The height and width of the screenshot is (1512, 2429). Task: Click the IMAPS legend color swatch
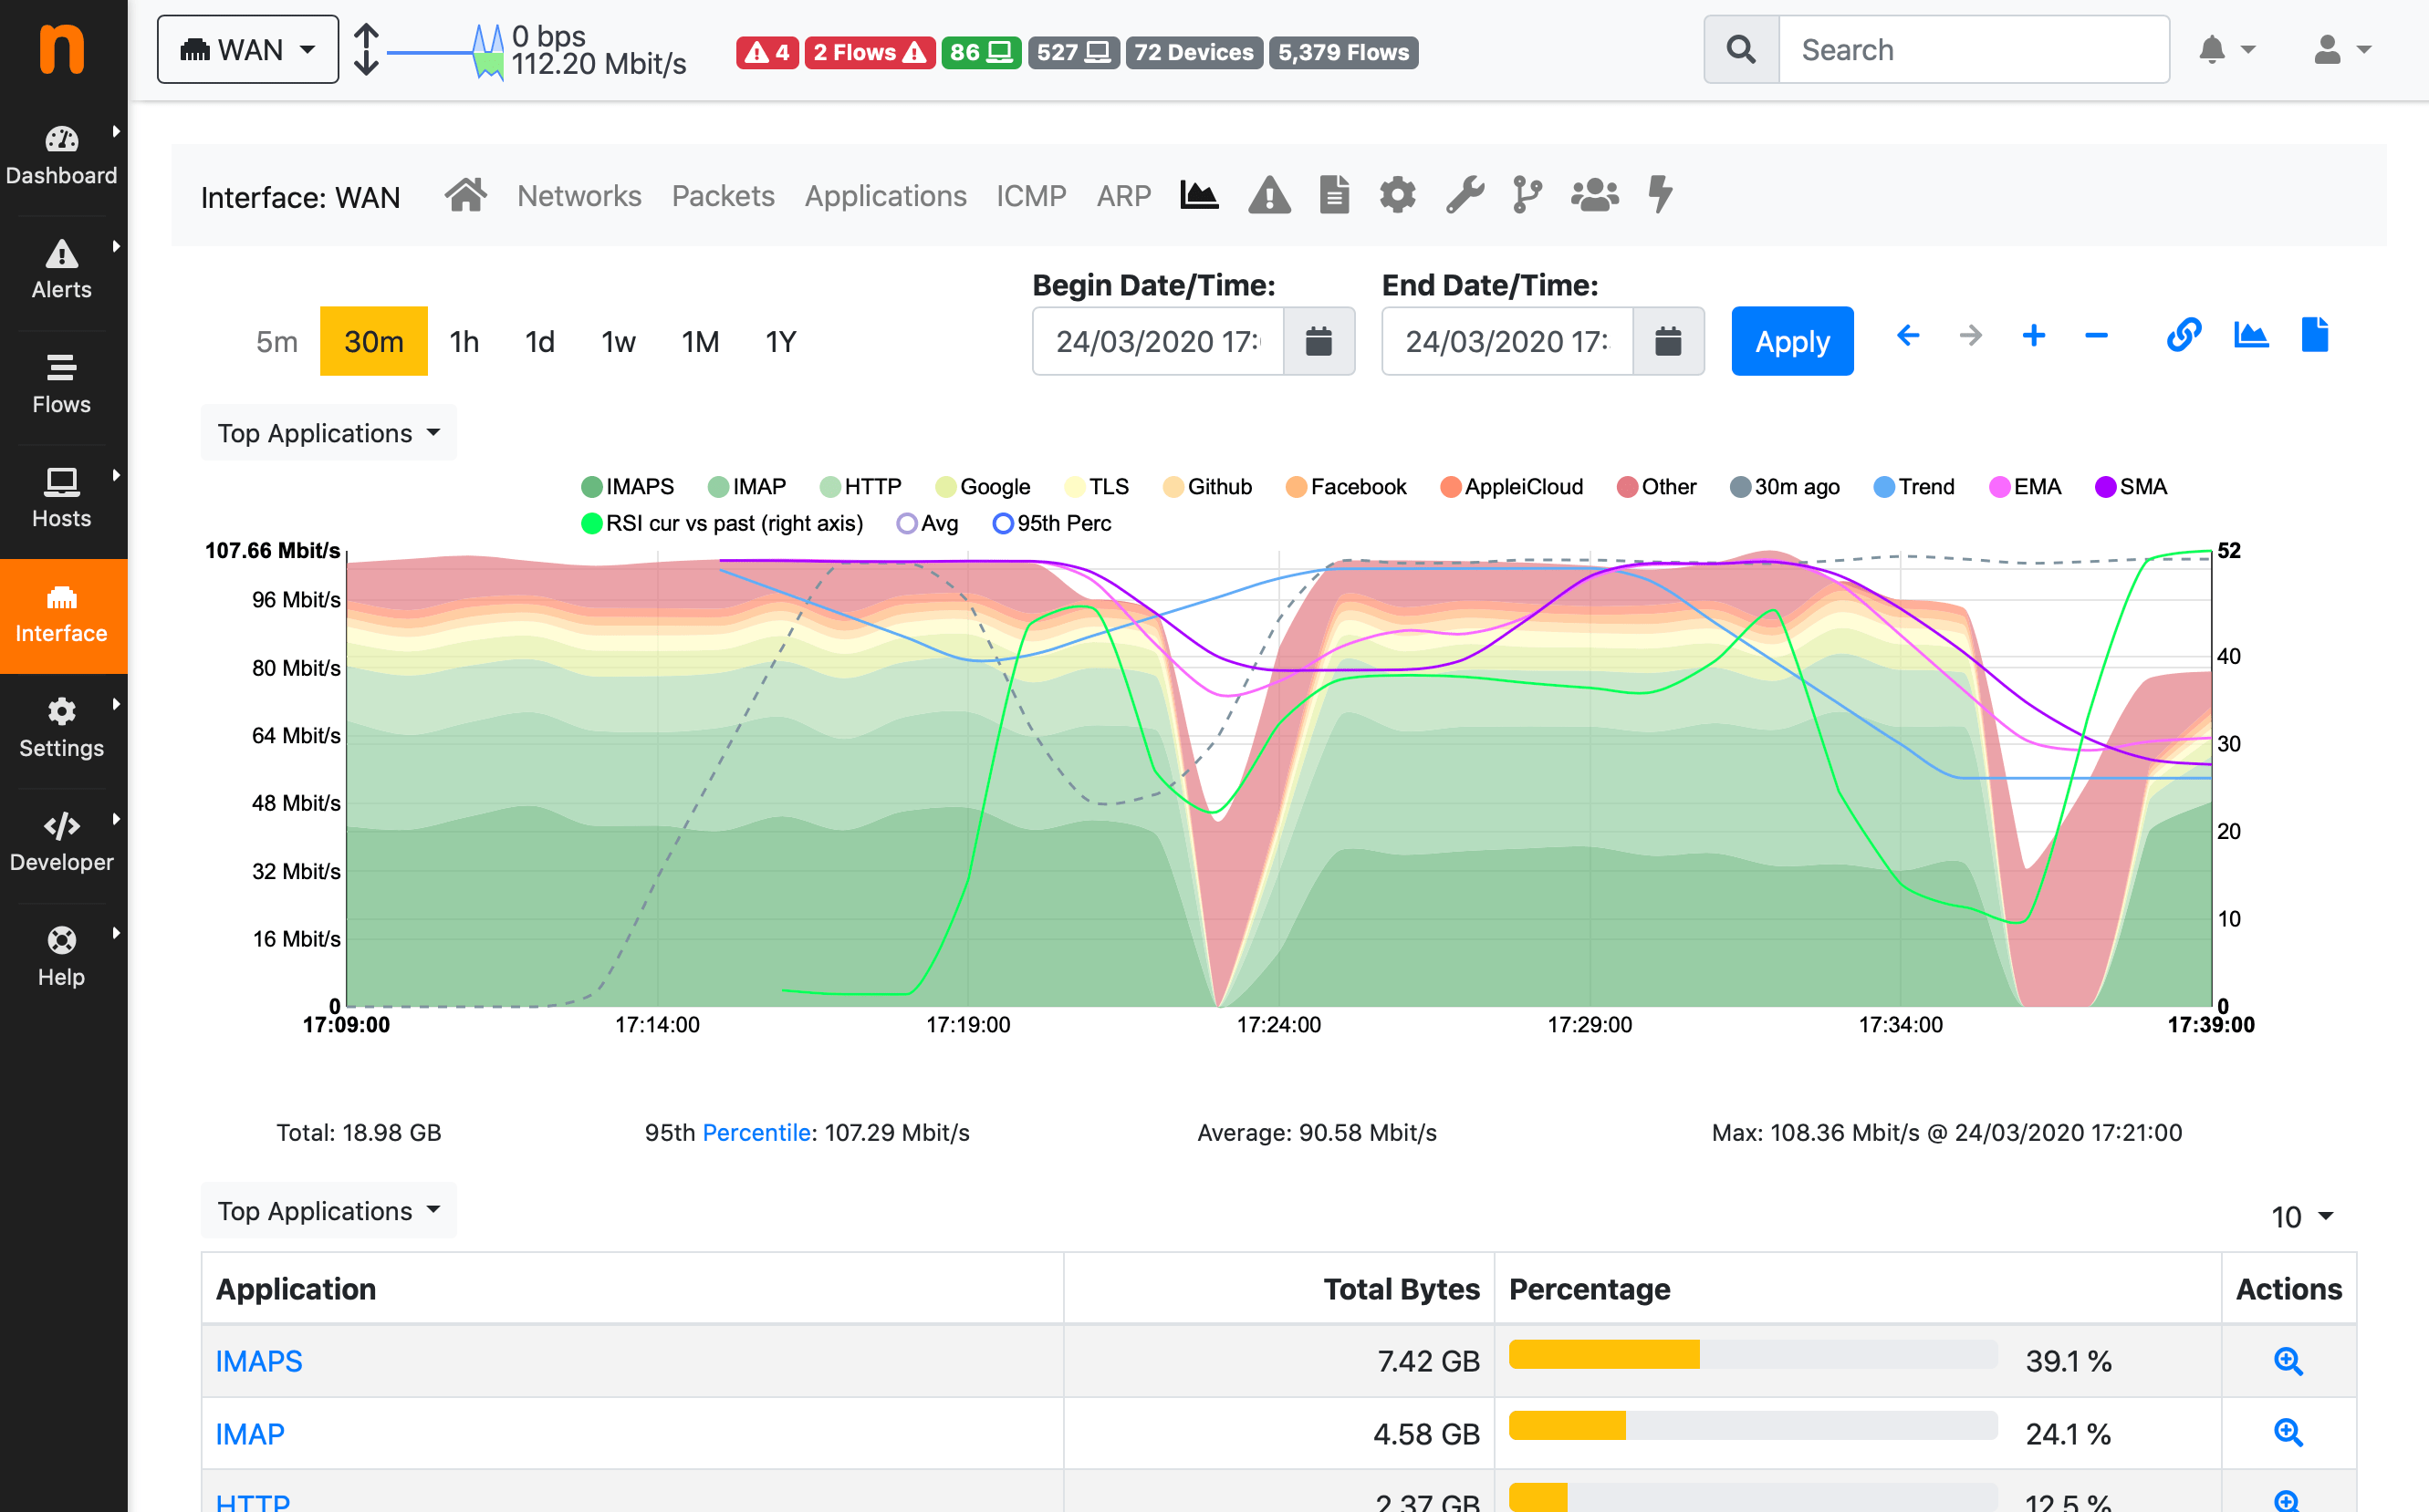591,487
